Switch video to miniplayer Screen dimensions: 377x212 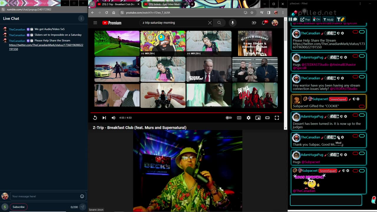[258, 118]
